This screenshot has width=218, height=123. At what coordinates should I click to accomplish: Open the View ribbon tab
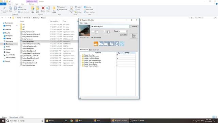22,4
